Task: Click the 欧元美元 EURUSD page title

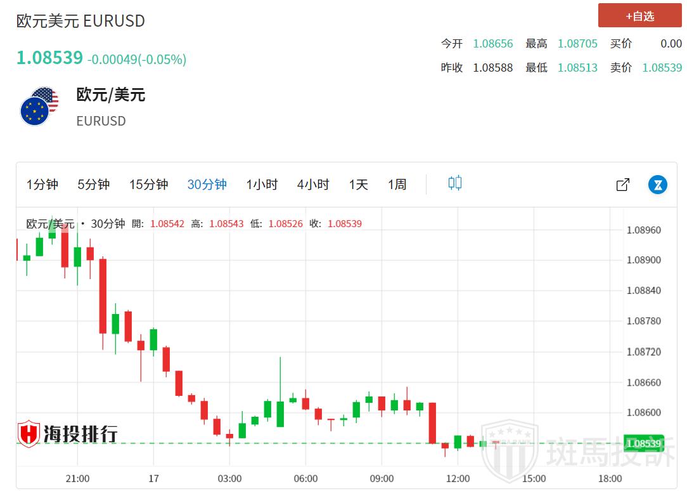Action: [80, 21]
